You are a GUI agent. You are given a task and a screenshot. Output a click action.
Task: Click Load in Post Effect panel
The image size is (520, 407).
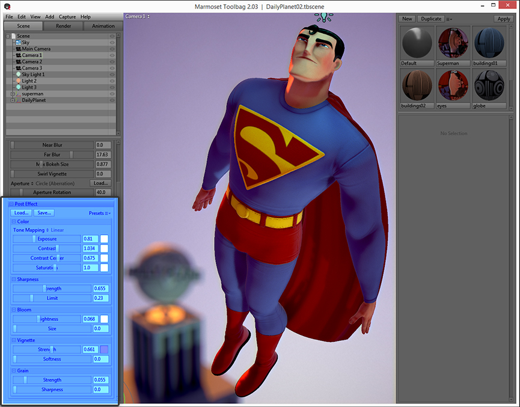tap(22, 213)
